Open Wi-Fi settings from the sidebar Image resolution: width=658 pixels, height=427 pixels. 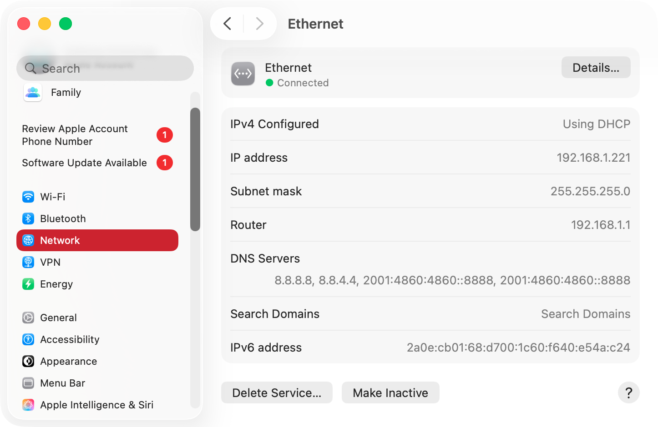tap(53, 197)
